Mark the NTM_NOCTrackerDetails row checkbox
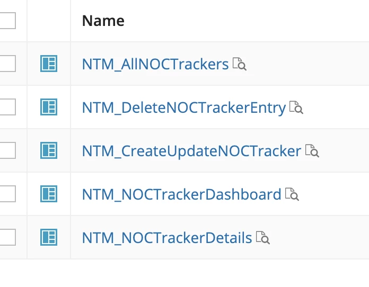 pyautogui.click(x=7, y=237)
